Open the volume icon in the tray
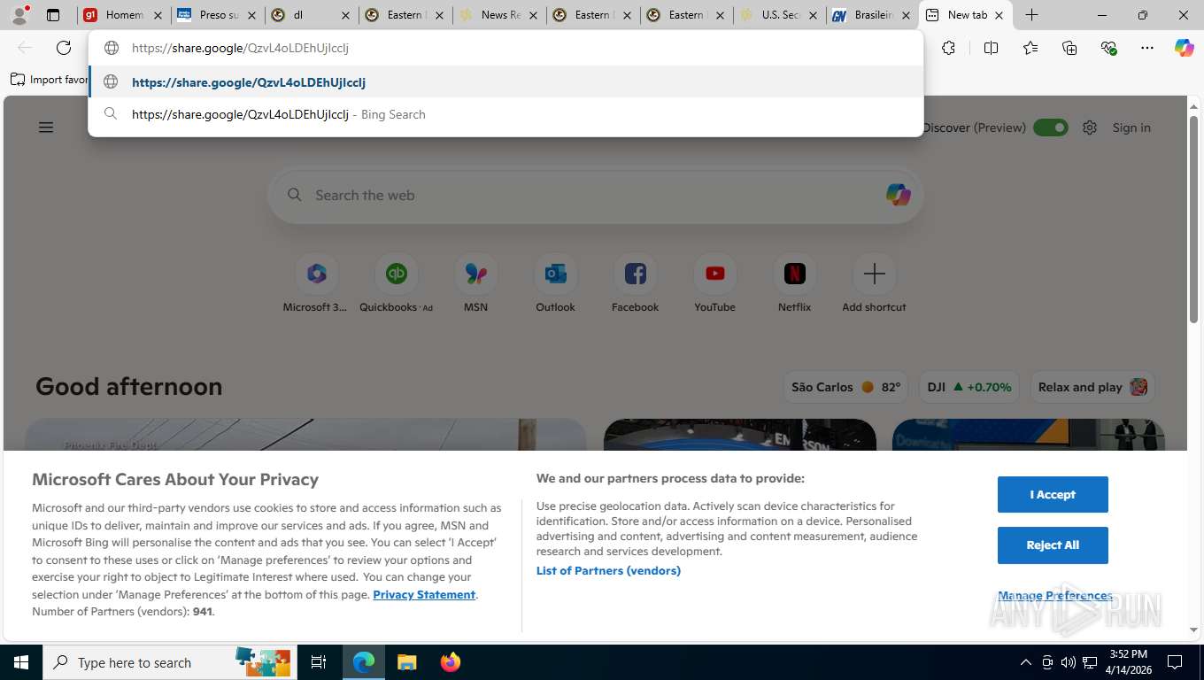The image size is (1204, 680). 1068,662
